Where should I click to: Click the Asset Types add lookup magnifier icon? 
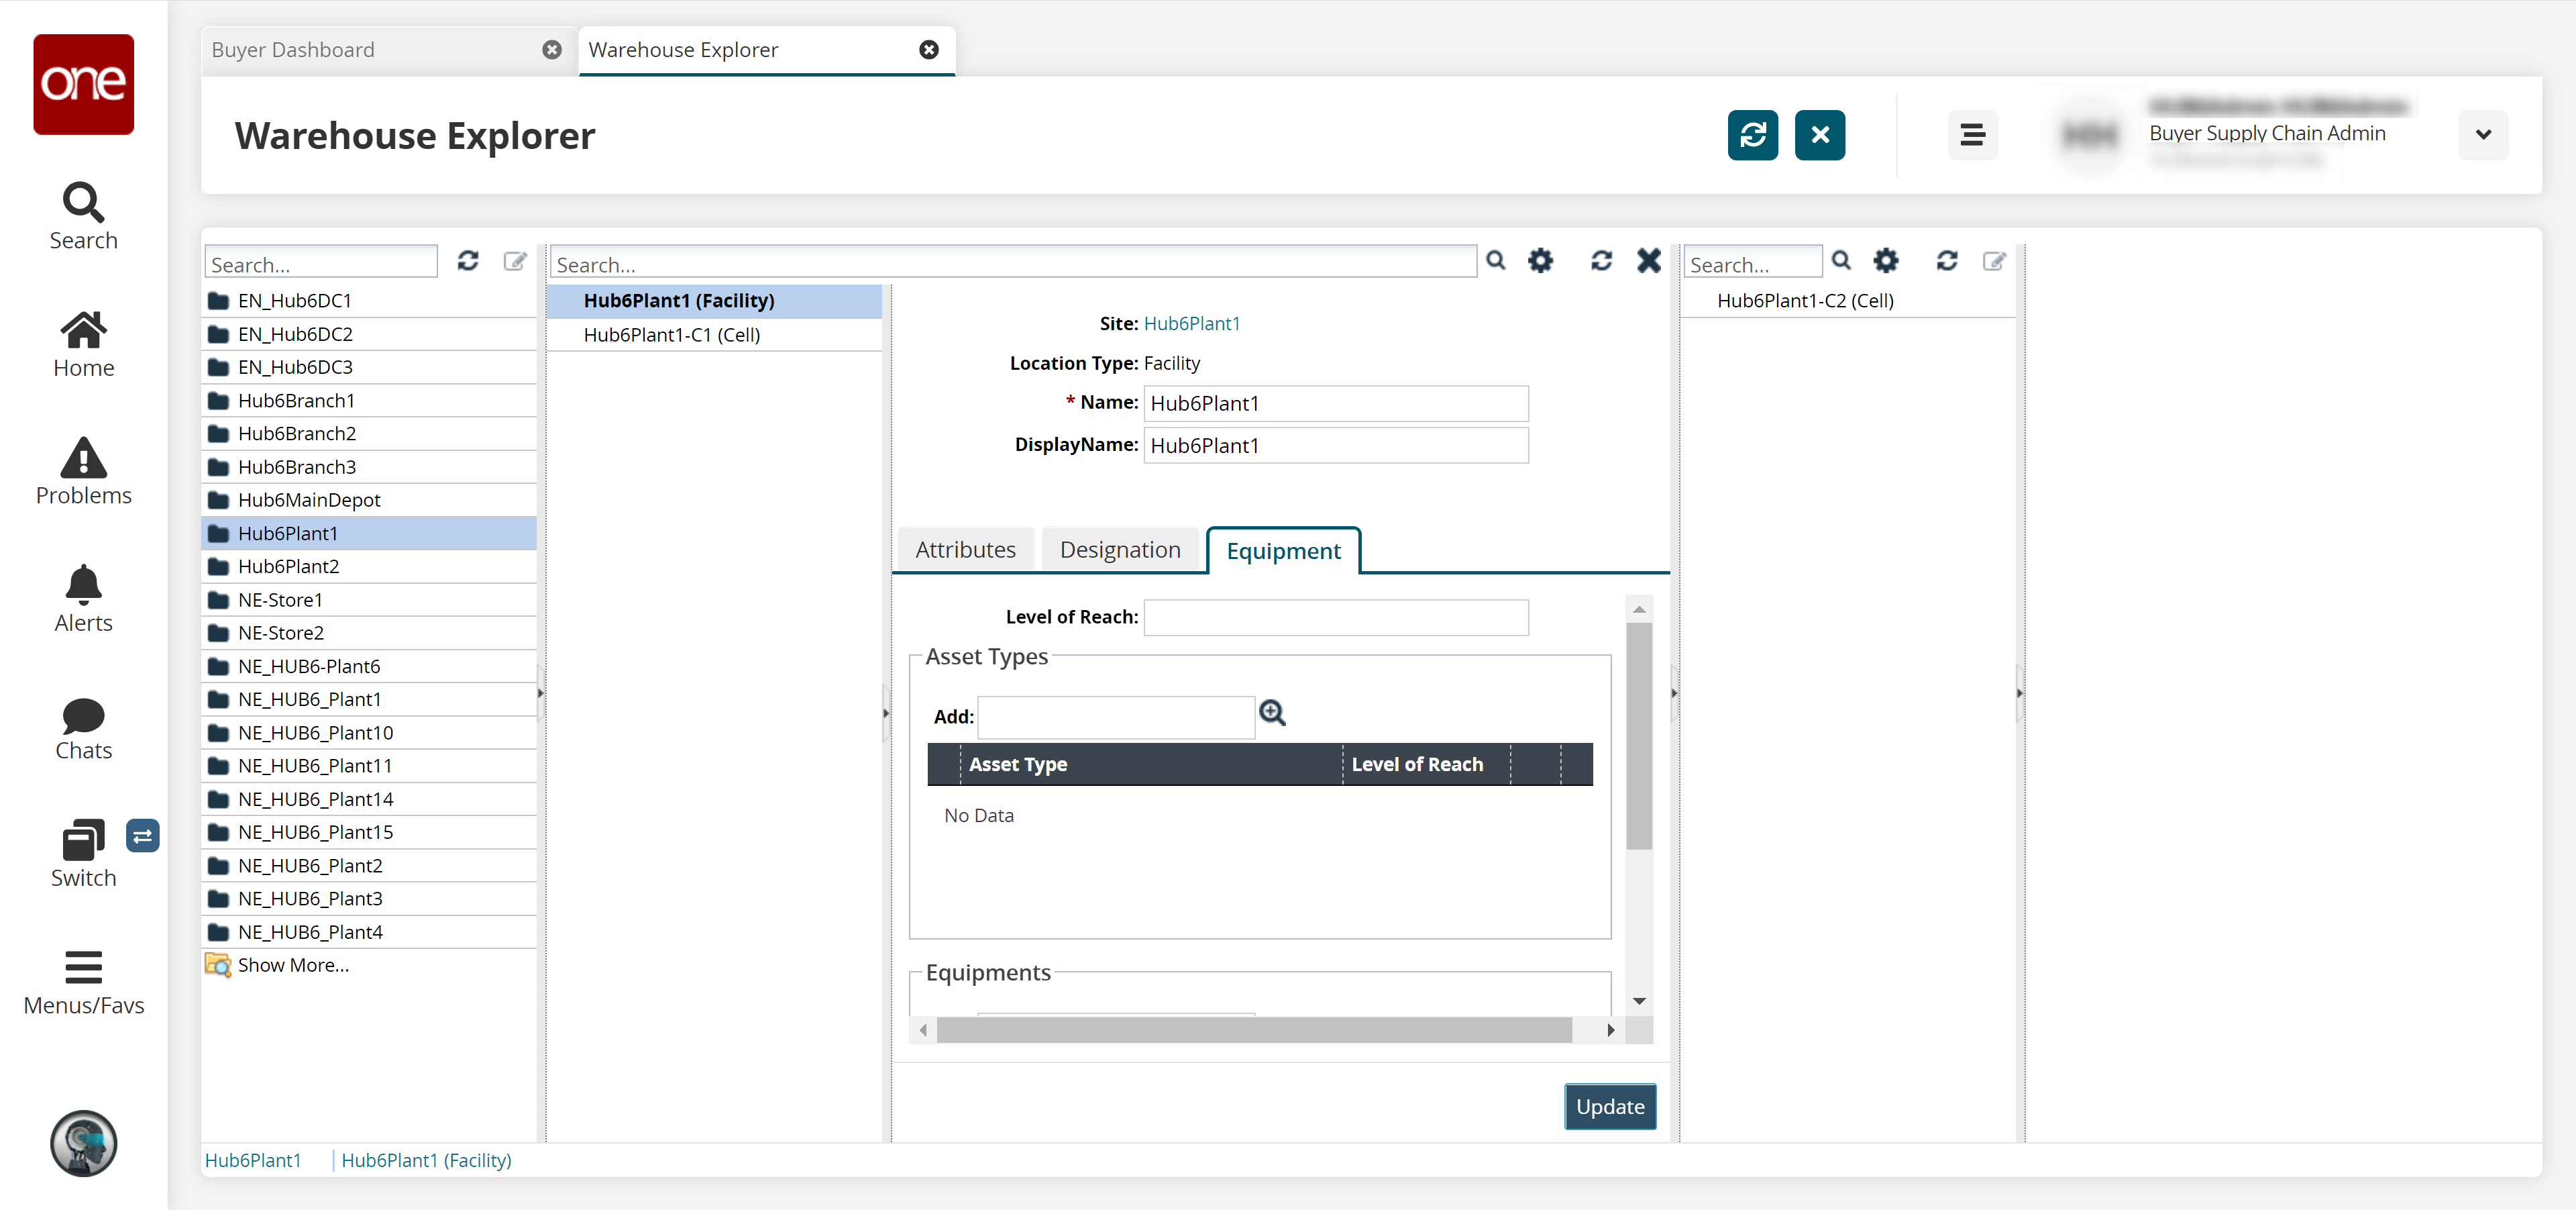pos(1272,713)
